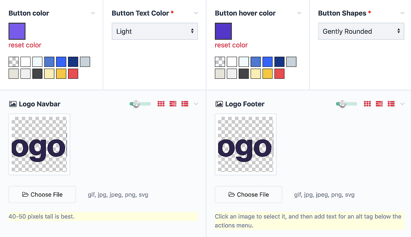411x237 pixels.
Task: Choose a file for Logo Navbar
Action: coord(42,195)
